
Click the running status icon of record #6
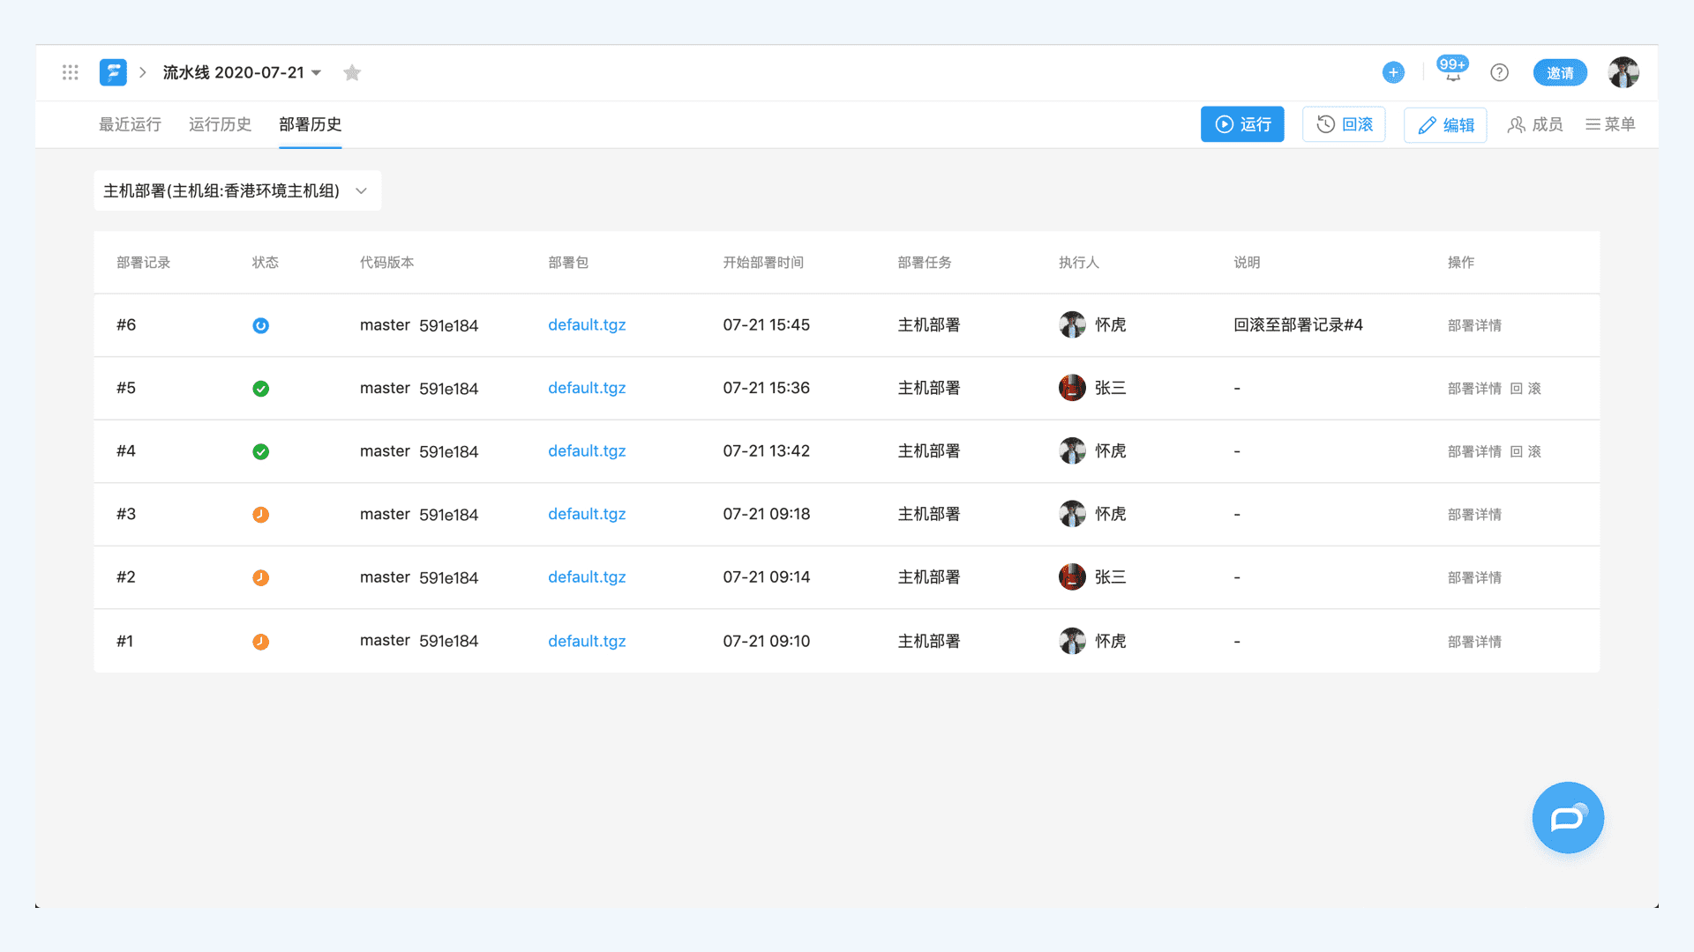[260, 325]
